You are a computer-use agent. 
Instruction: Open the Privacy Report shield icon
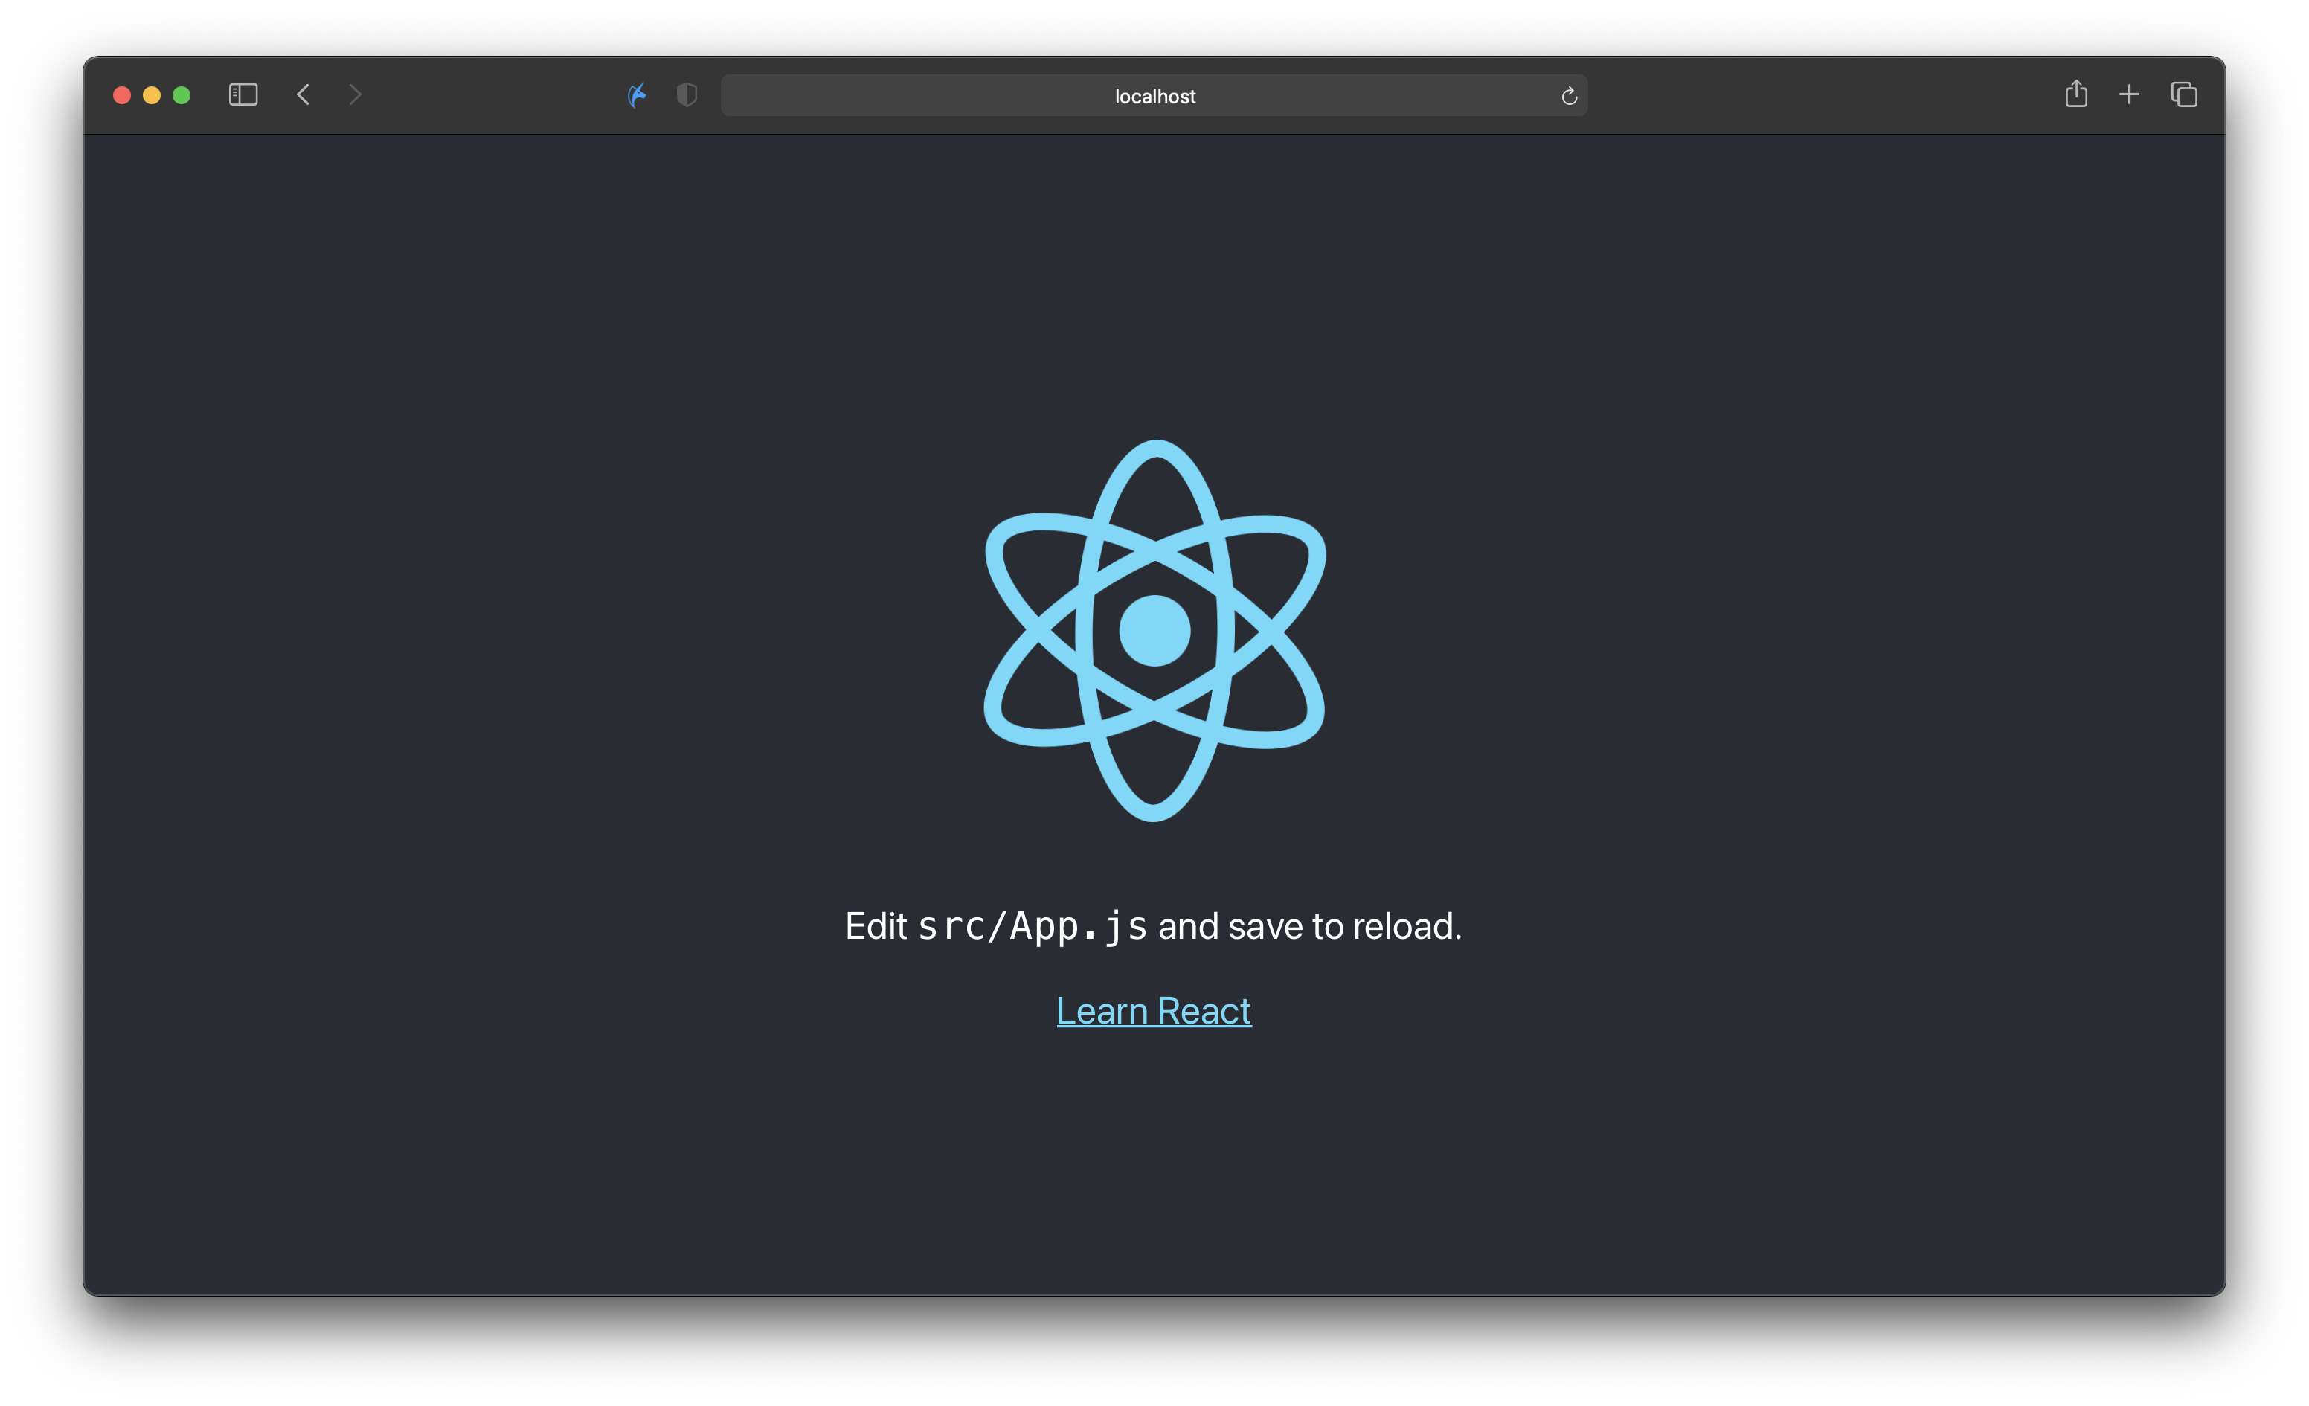[687, 94]
